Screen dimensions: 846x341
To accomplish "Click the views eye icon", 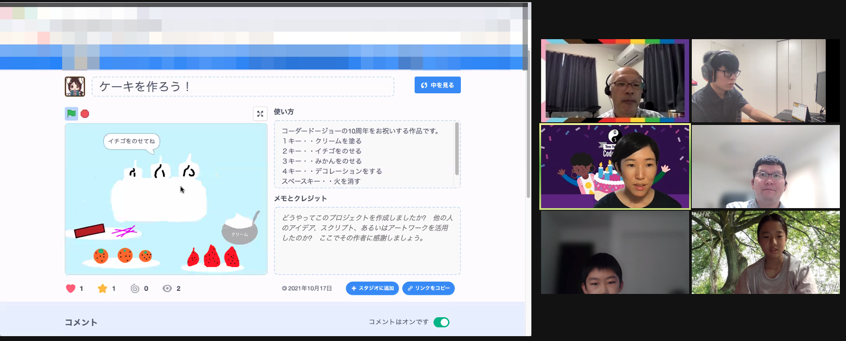I will pos(167,288).
